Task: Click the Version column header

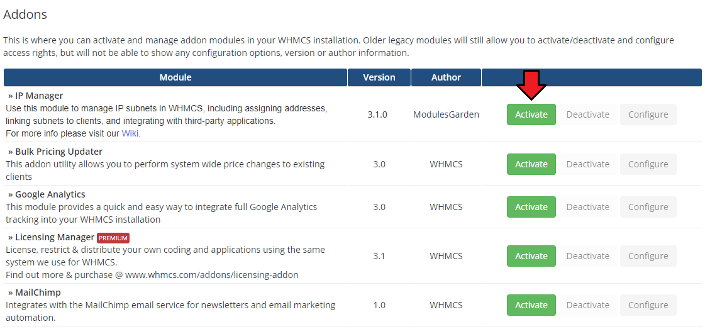Action: [379, 77]
